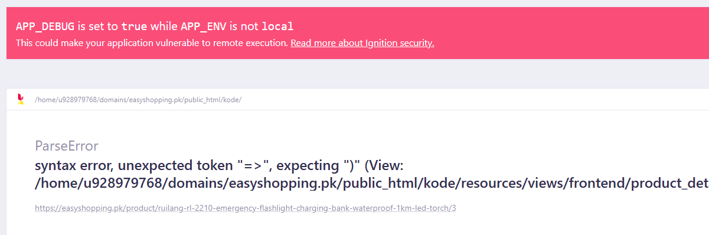Select the kode base directory path text
This screenshot has height=235, width=709.
pyautogui.click(x=138, y=100)
